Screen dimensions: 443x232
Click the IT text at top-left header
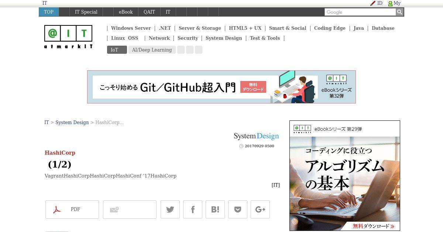coord(45,3)
